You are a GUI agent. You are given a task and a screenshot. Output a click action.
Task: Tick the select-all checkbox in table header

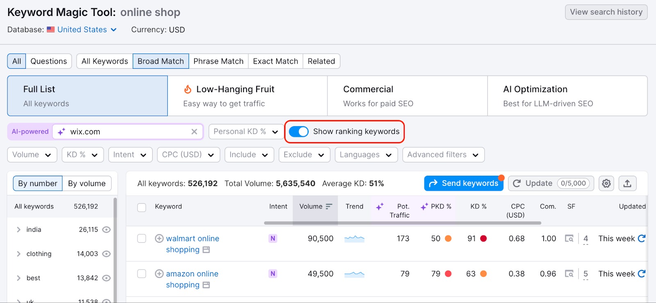pyautogui.click(x=141, y=207)
